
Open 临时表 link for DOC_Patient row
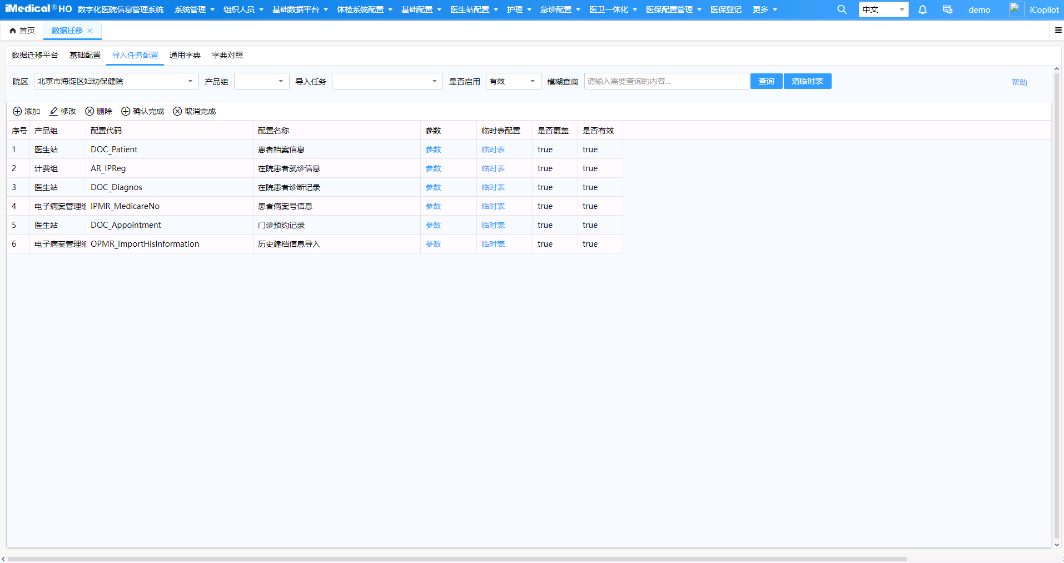click(493, 150)
